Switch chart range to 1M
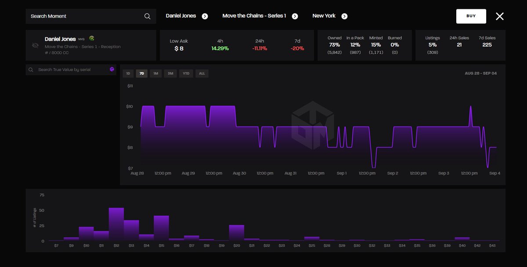 [156, 73]
